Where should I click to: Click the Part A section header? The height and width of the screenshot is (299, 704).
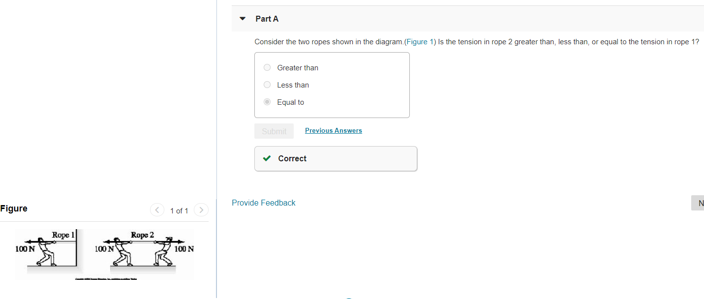coord(267,19)
